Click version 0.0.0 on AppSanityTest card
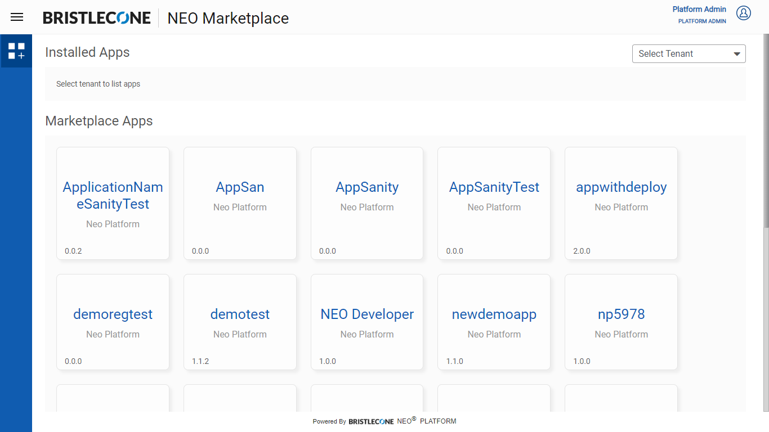Viewport: 769px width, 432px height. [455, 251]
